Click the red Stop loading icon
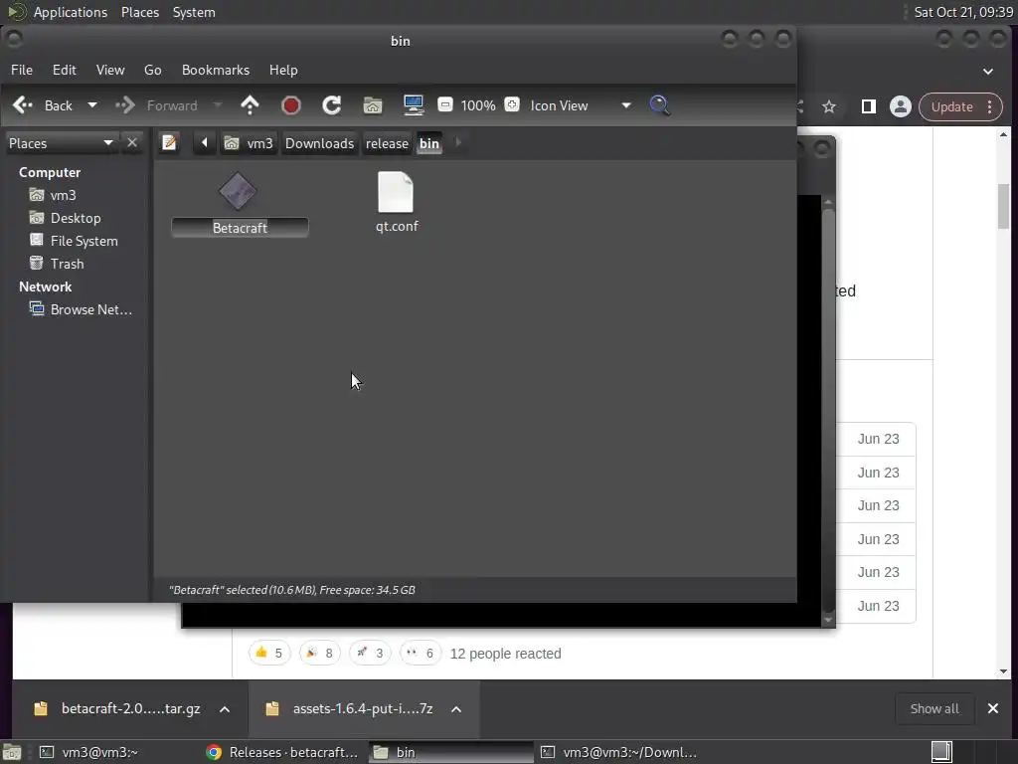This screenshot has width=1018, height=764. (291, 105)
